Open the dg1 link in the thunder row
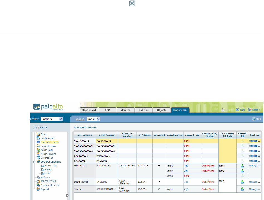This screenshot has height=200, width=264. (186, 189)
